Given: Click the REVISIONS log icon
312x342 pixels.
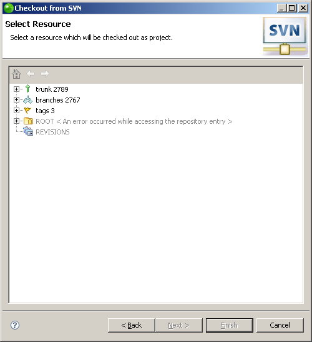Looking at the screenshot, I should 28,131.
